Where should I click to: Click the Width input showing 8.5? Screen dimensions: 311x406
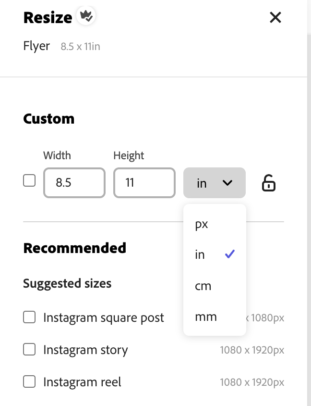coord(74,183)
